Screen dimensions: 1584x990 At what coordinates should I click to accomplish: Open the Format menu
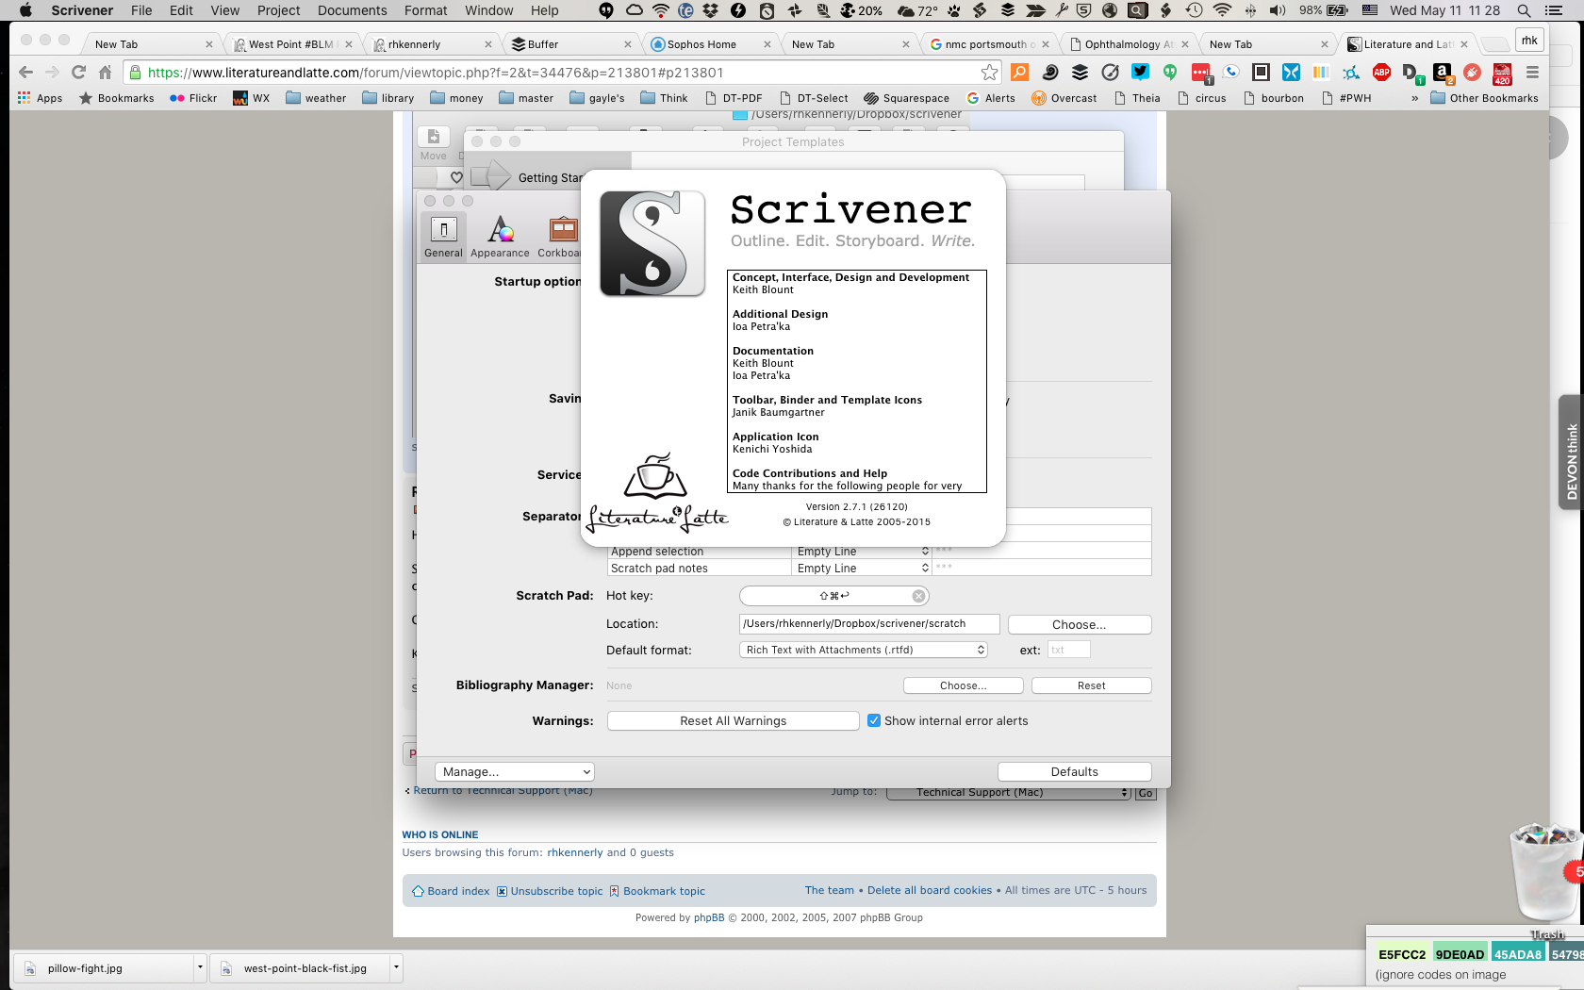pyautogui.click(x=425, y=10)
